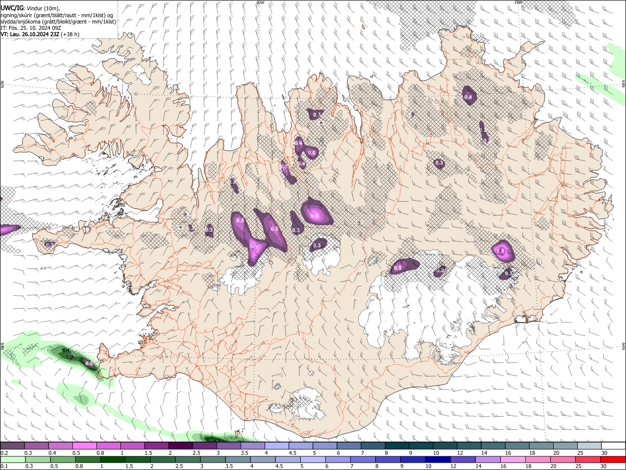626x470 pixels.
Task: Click the '15W' longitude label at top
Action: pos(518,2)
